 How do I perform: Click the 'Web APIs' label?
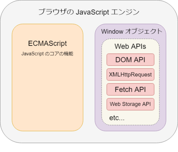point(130,46)
